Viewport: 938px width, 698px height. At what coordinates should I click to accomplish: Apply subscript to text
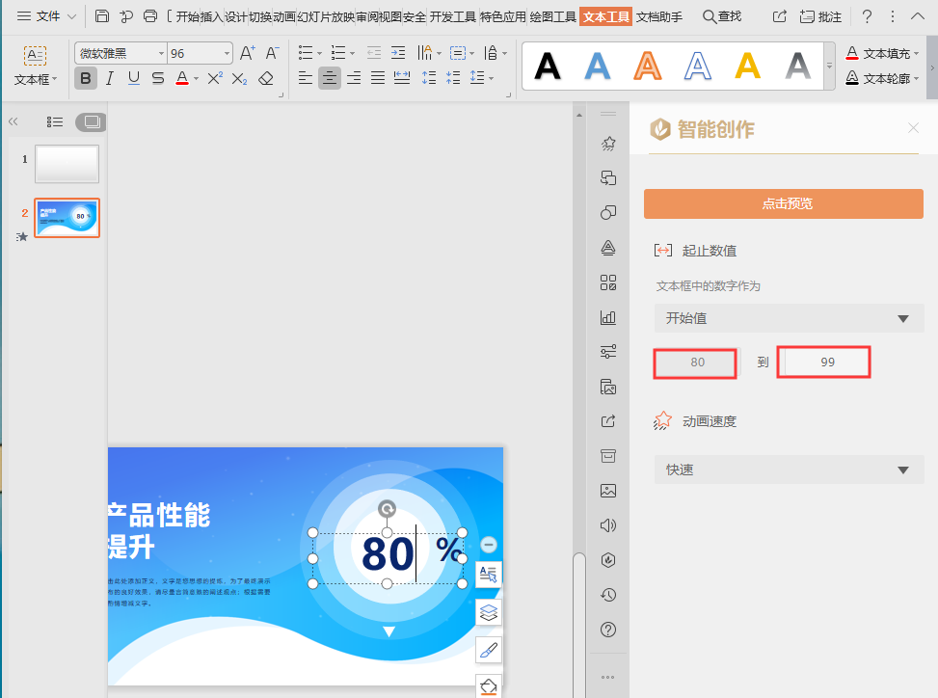click(239, 78)
